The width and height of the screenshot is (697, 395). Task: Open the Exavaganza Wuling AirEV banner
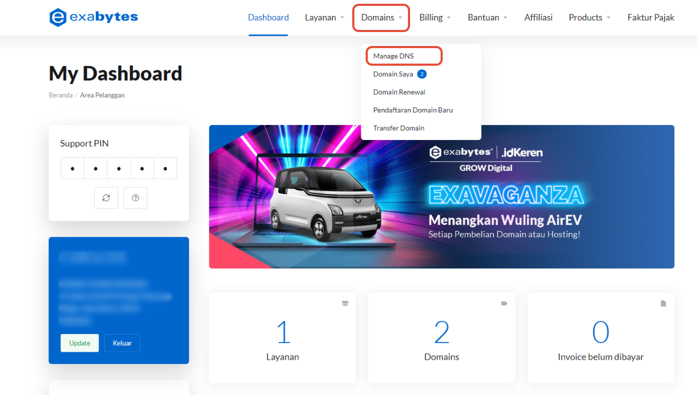tap(442, 197)
